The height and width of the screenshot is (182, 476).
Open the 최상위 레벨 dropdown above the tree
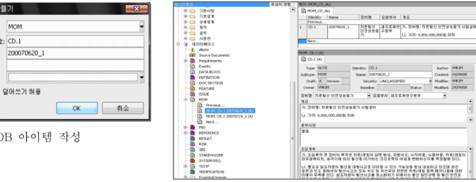coord(294,4)
